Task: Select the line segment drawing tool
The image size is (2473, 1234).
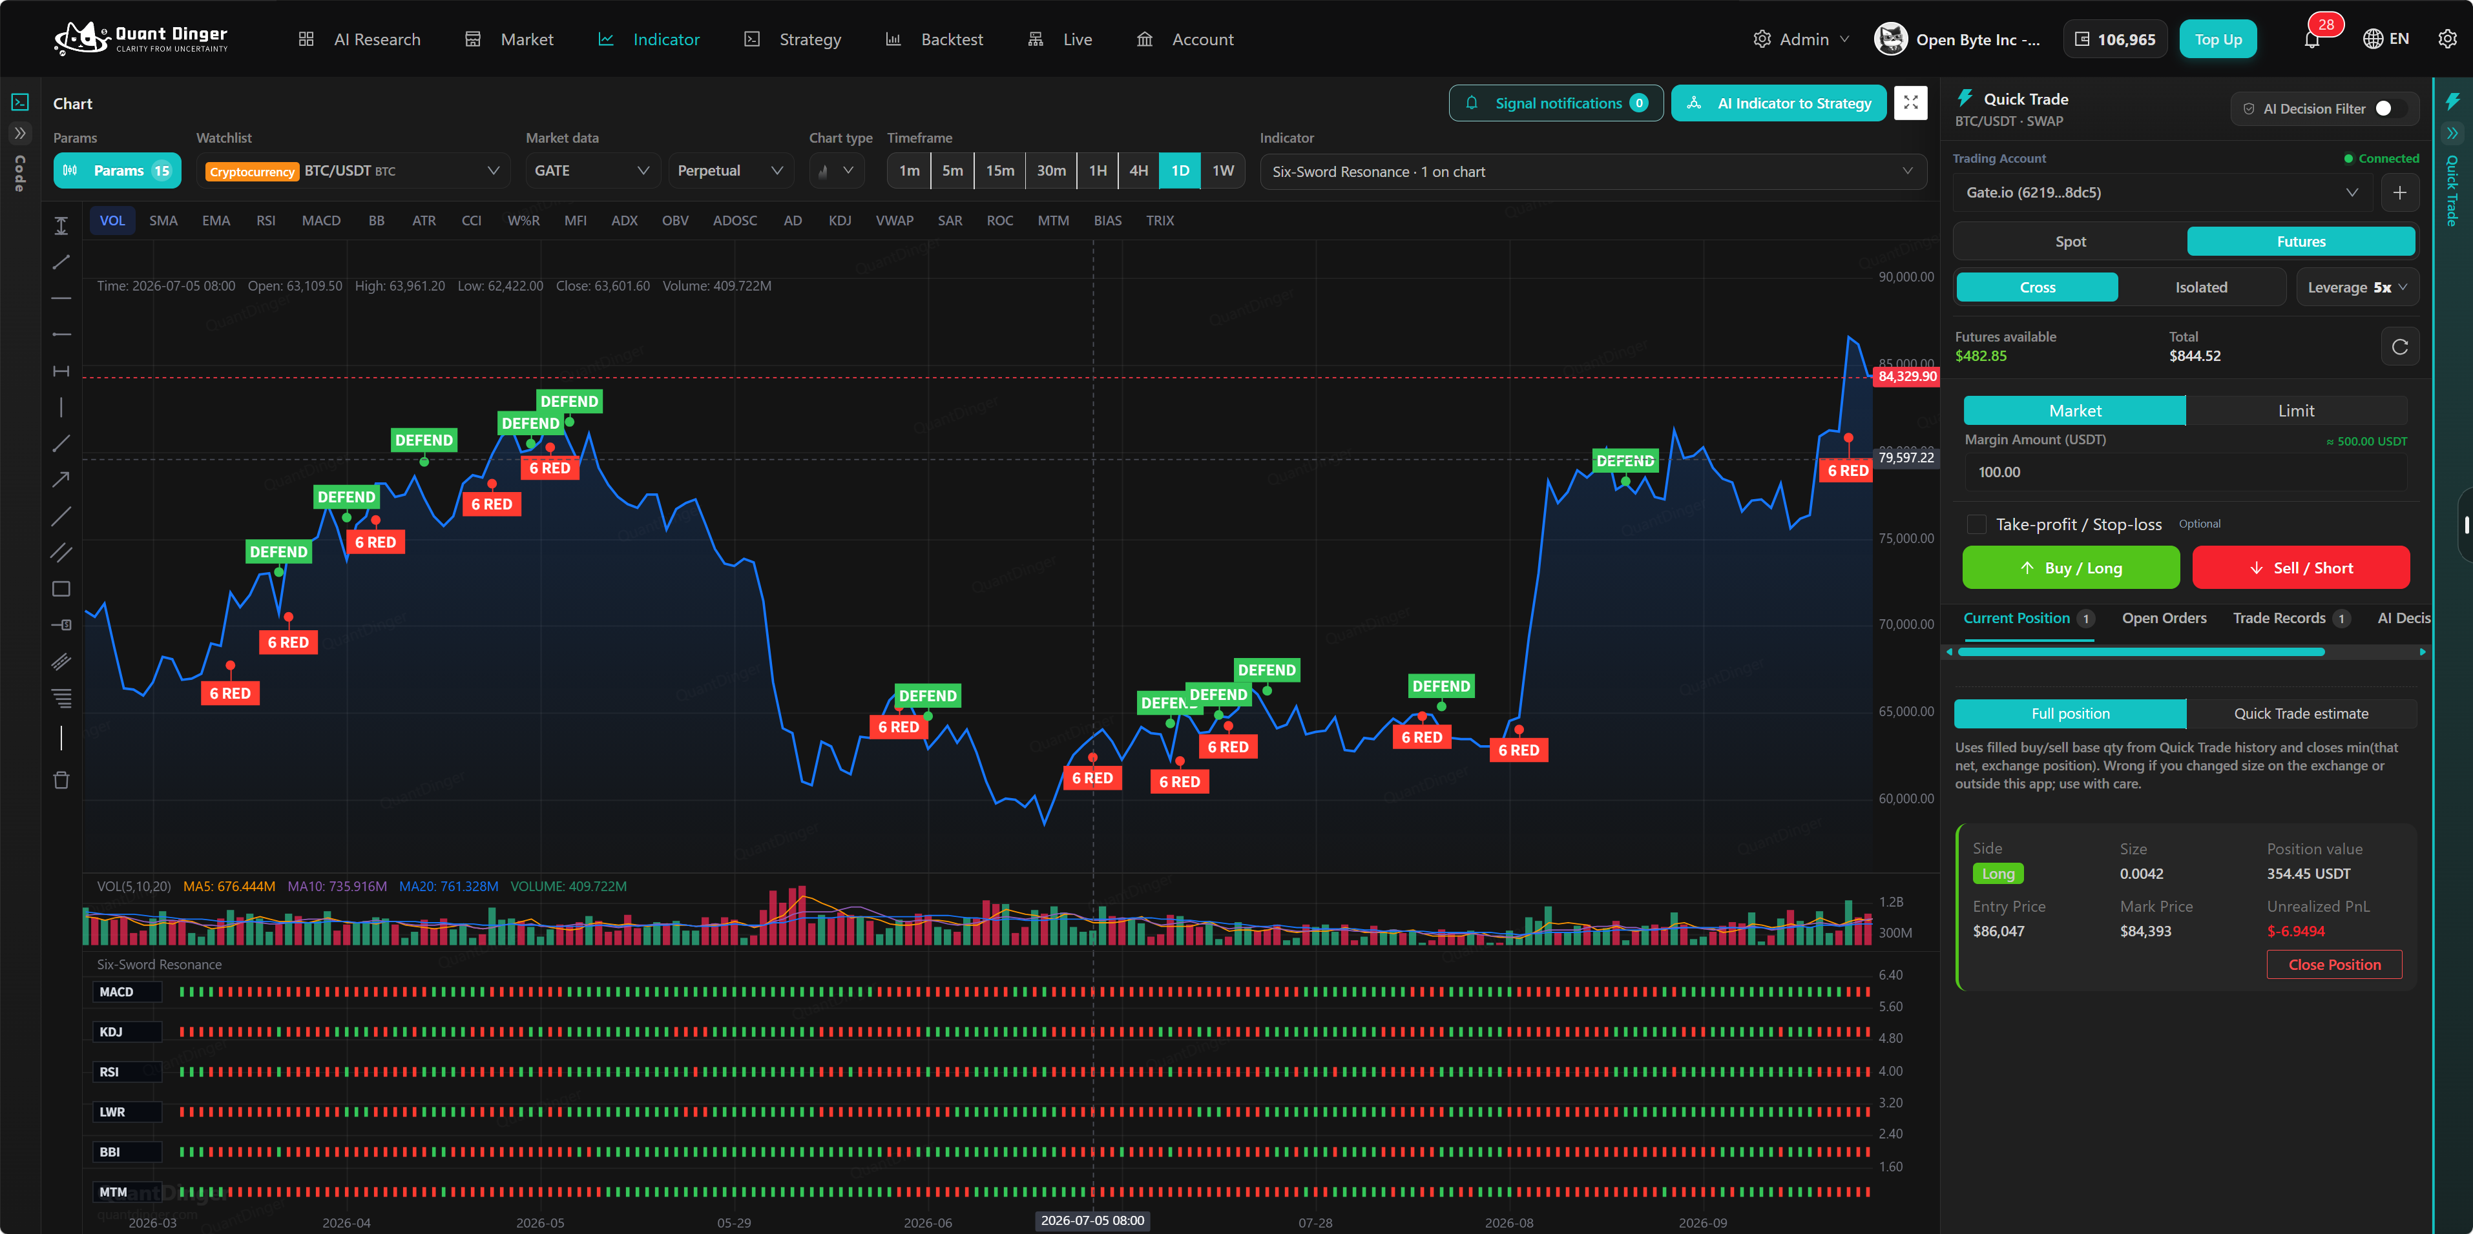Action: (x=61, y=262)
